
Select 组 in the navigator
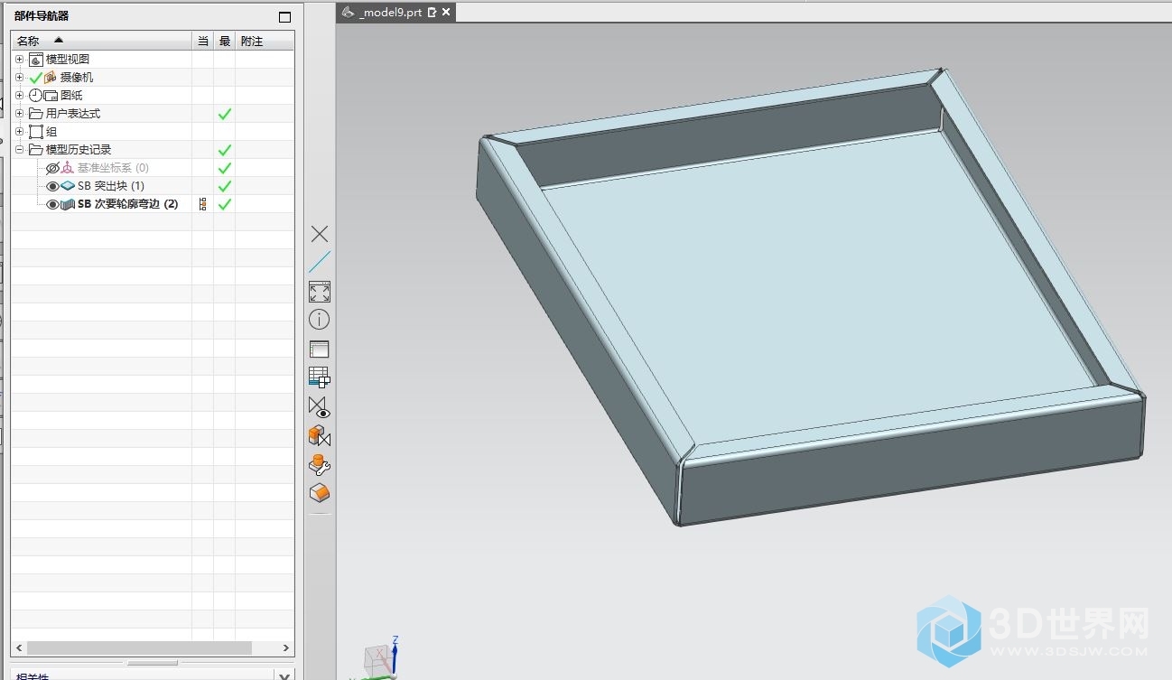tap(51, 132)
